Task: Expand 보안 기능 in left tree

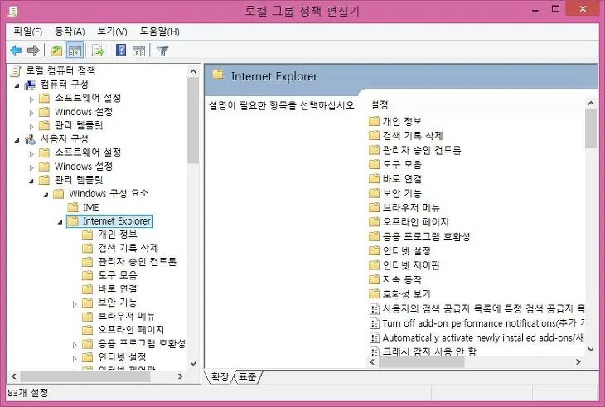Action: click(75, 304)
